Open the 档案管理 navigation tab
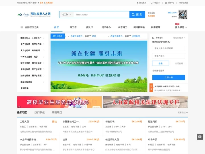This screenshot has width=205, height=154. click(x=155, y=27)
